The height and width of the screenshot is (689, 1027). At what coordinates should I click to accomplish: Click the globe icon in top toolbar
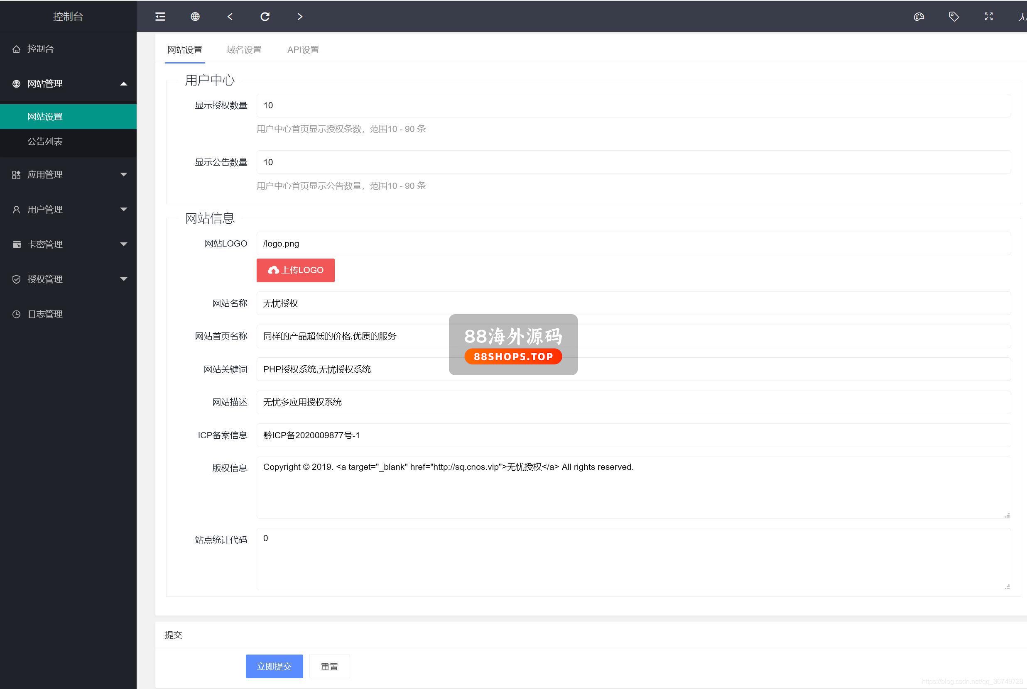tap(195, 17)
